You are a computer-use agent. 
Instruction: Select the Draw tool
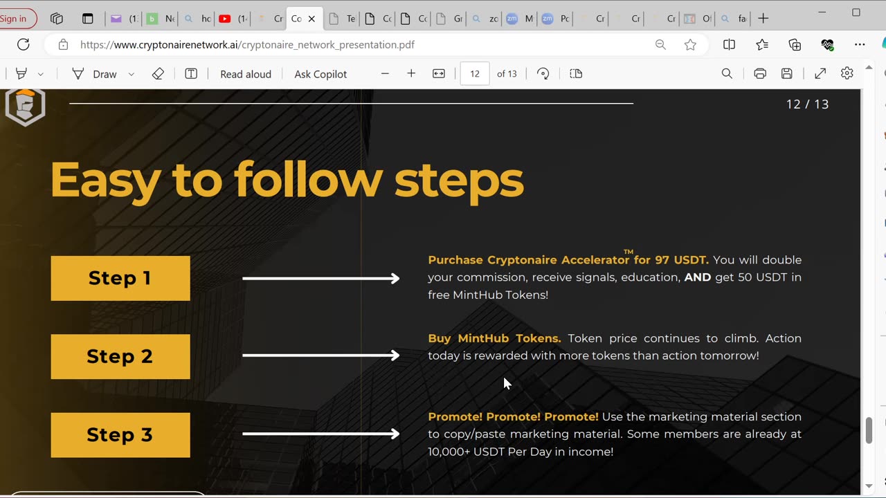tap(95, 73)
